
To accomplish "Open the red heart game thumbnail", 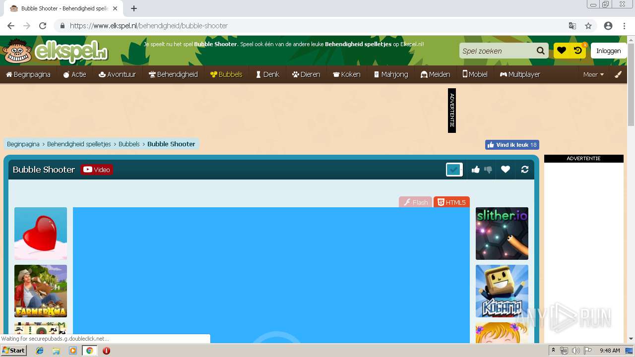I will pyautogui.click(x=41, y=234).
